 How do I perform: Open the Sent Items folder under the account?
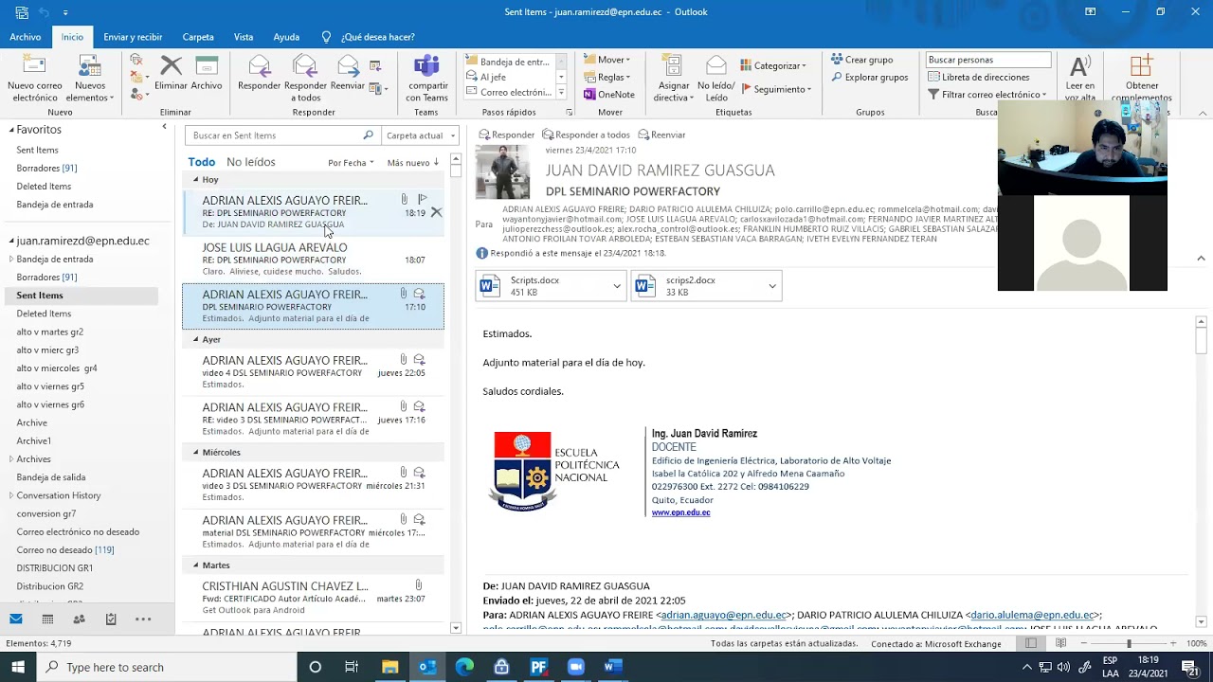click(x=40, y=296)
